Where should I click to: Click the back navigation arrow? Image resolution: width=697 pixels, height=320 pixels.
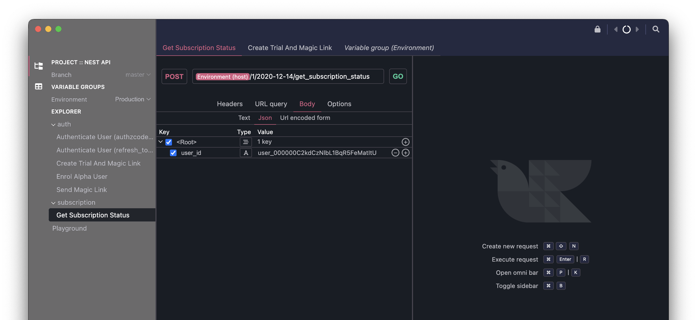point(615,29)
